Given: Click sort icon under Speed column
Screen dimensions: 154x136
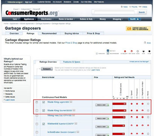Looking at the screenshot, I should click(x=131, y=97).
